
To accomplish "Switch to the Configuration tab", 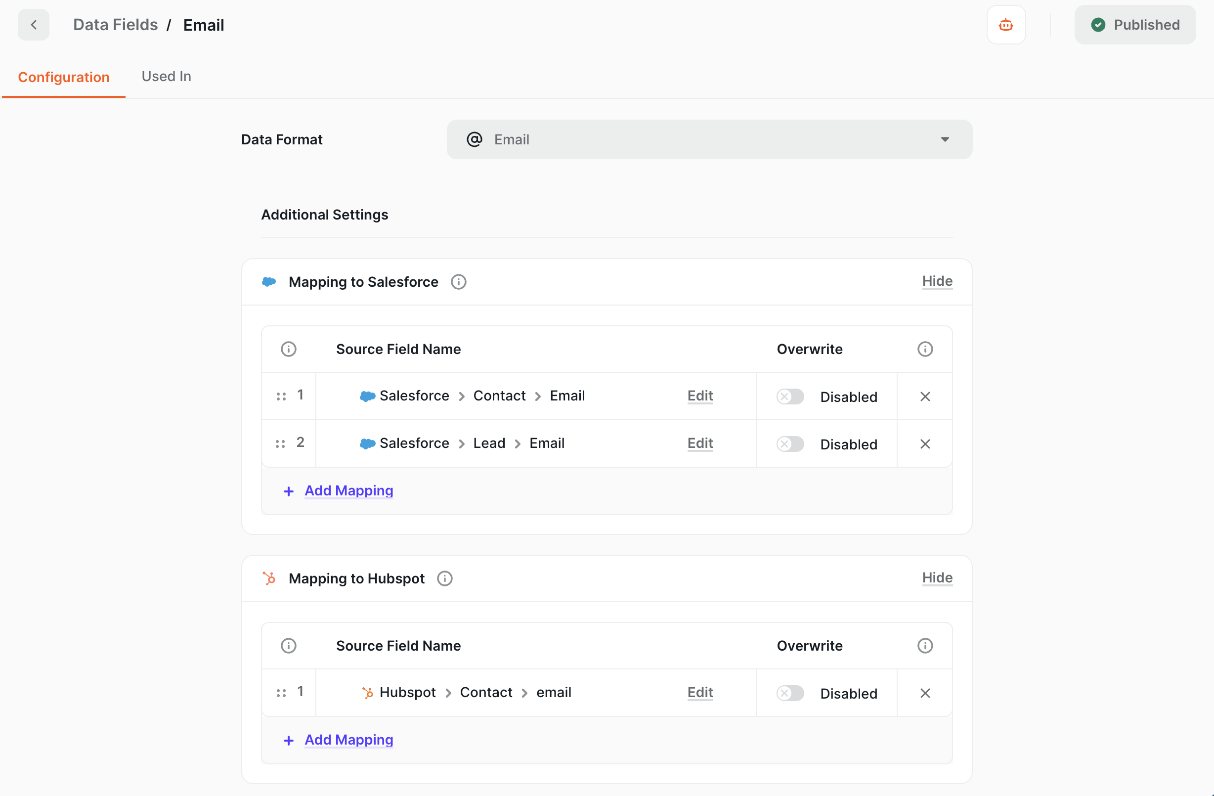I will click(x=64, y=77).
